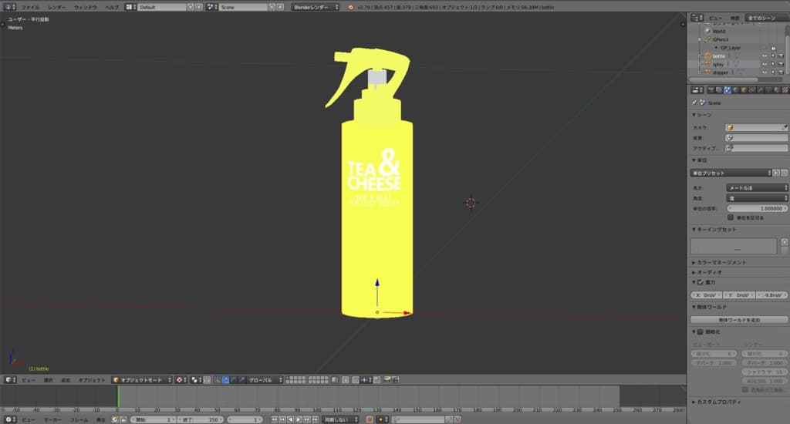The width and height of the screenshot is (790, 424).
Task: Click the viewport shading sphere icon
Action: click(x=181, y=380)
